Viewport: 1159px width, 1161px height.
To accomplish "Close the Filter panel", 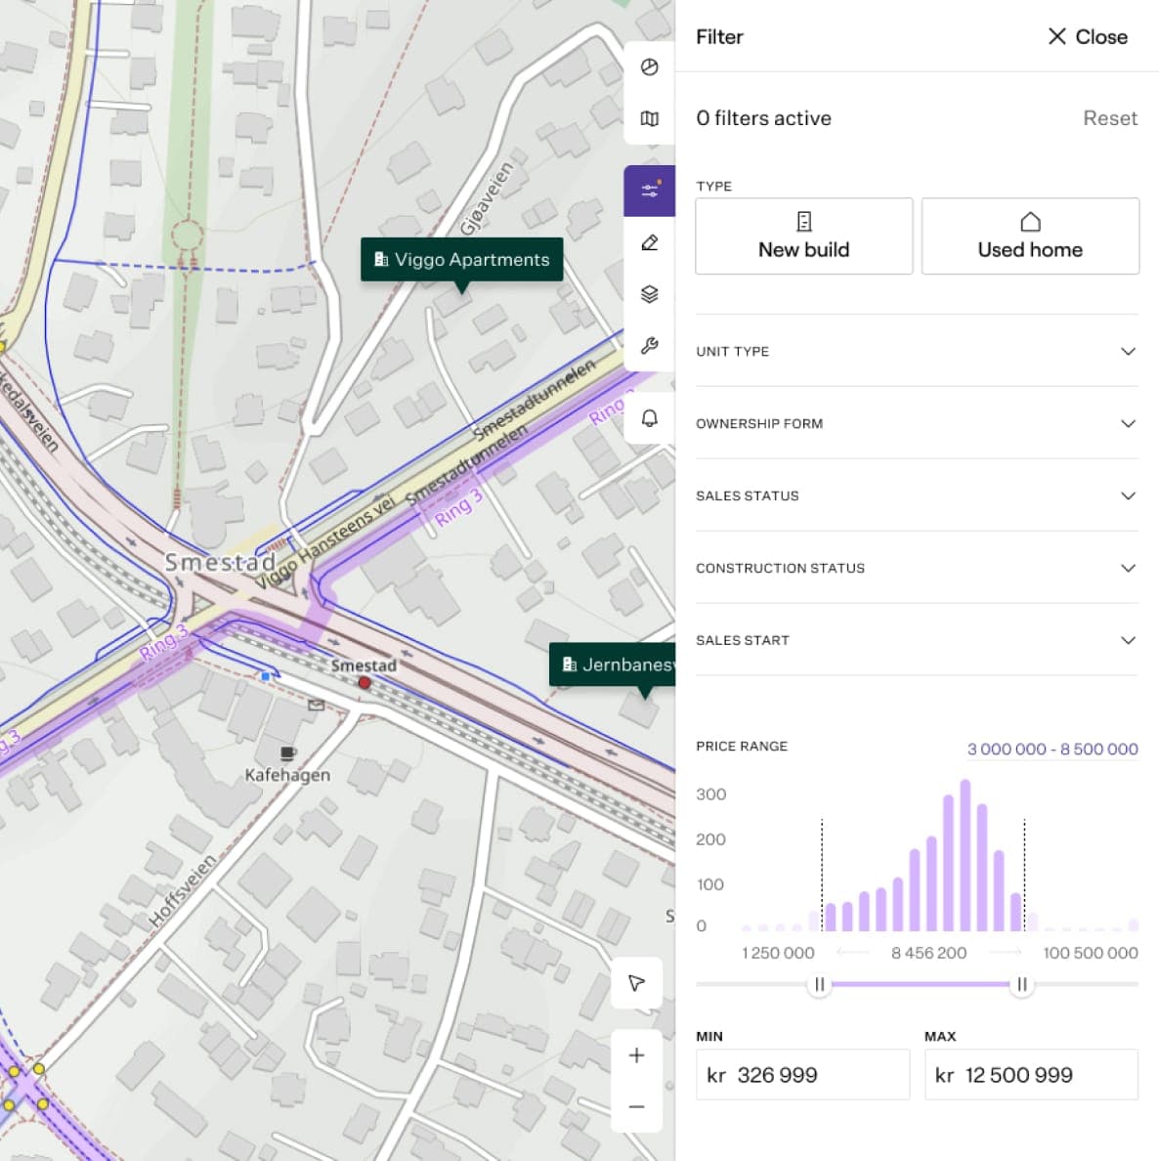I will click(1087, 37).
